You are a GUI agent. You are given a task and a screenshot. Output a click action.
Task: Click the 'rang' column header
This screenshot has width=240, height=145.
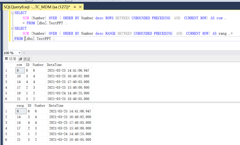(x=21, y=106)
